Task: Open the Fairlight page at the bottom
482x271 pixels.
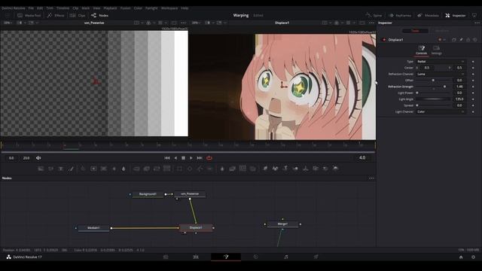Action: click(x=286, y=257)
